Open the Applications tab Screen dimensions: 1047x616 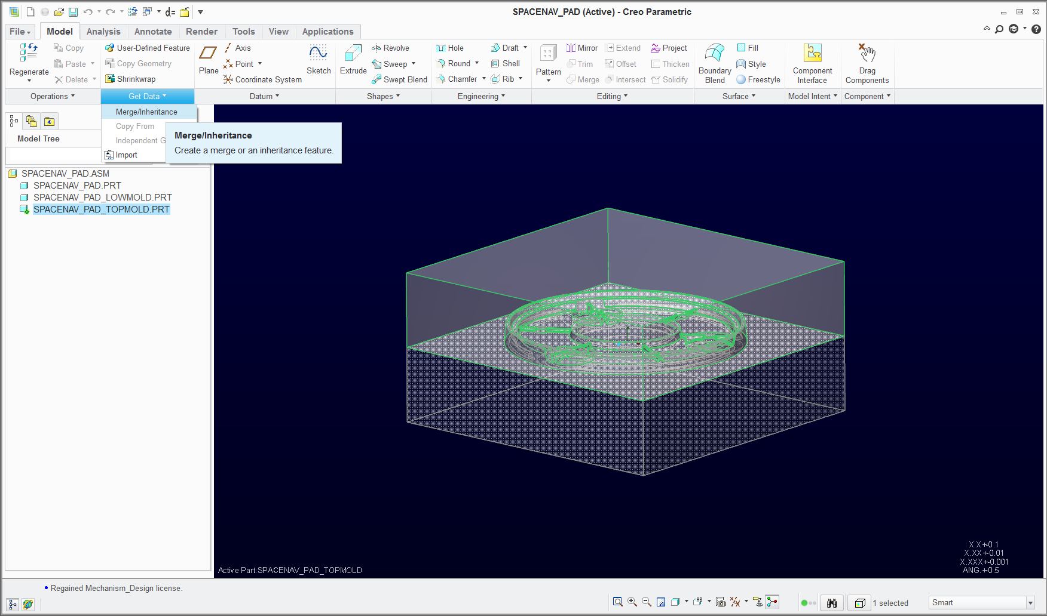[327, 32]
